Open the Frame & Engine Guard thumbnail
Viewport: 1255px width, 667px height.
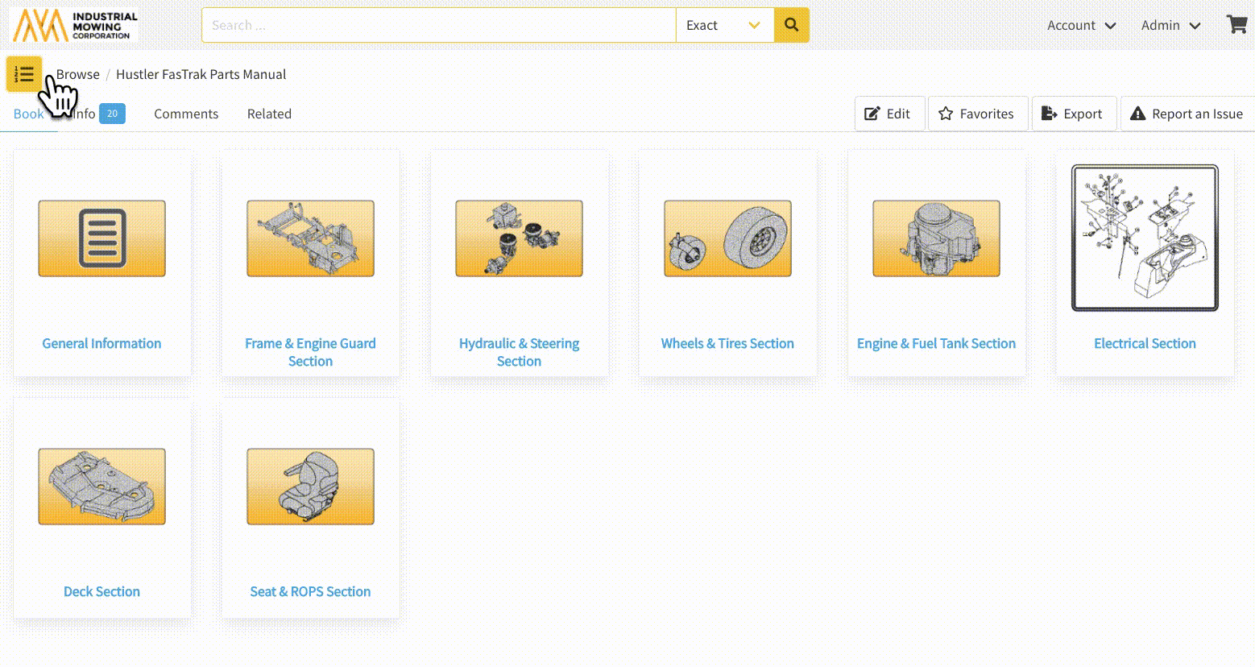tap(310, 238)
